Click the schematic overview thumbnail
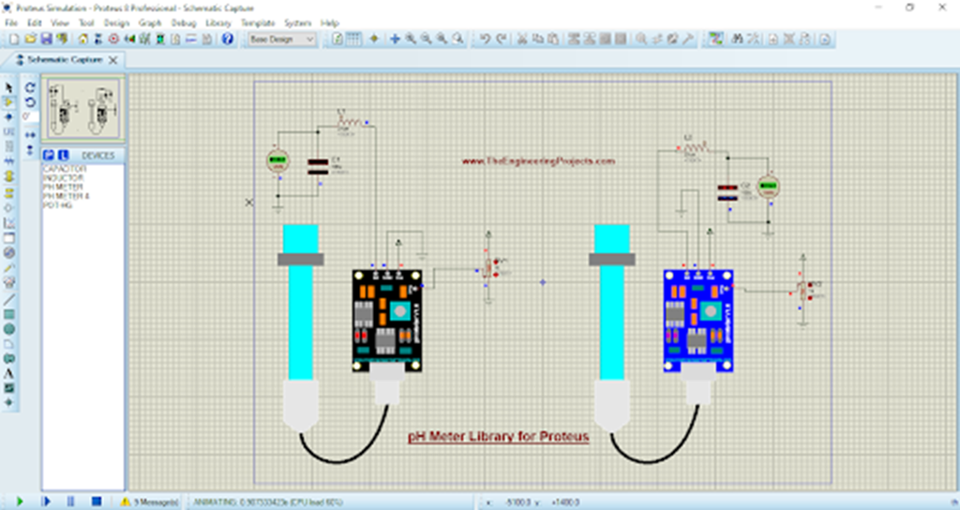 tap(82, 110)
